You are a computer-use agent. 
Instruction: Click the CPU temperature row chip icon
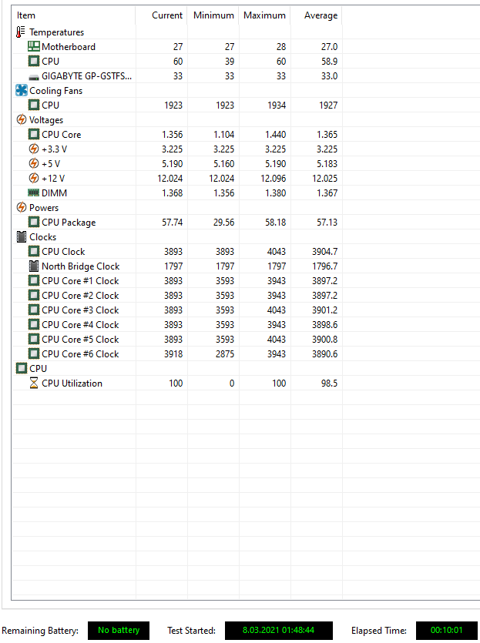[34, 61]
